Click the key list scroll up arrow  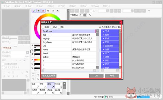(98, 31)
